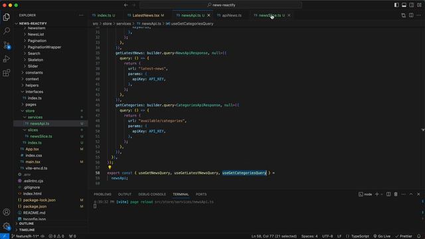Screen dimensions: 425x239
Task: Switch to the DEBUG CONSOLE tab
Action: click(152, 195)
